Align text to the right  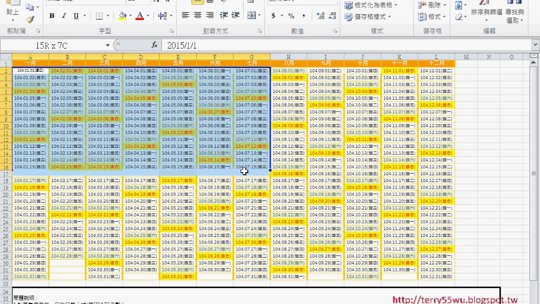210,15
